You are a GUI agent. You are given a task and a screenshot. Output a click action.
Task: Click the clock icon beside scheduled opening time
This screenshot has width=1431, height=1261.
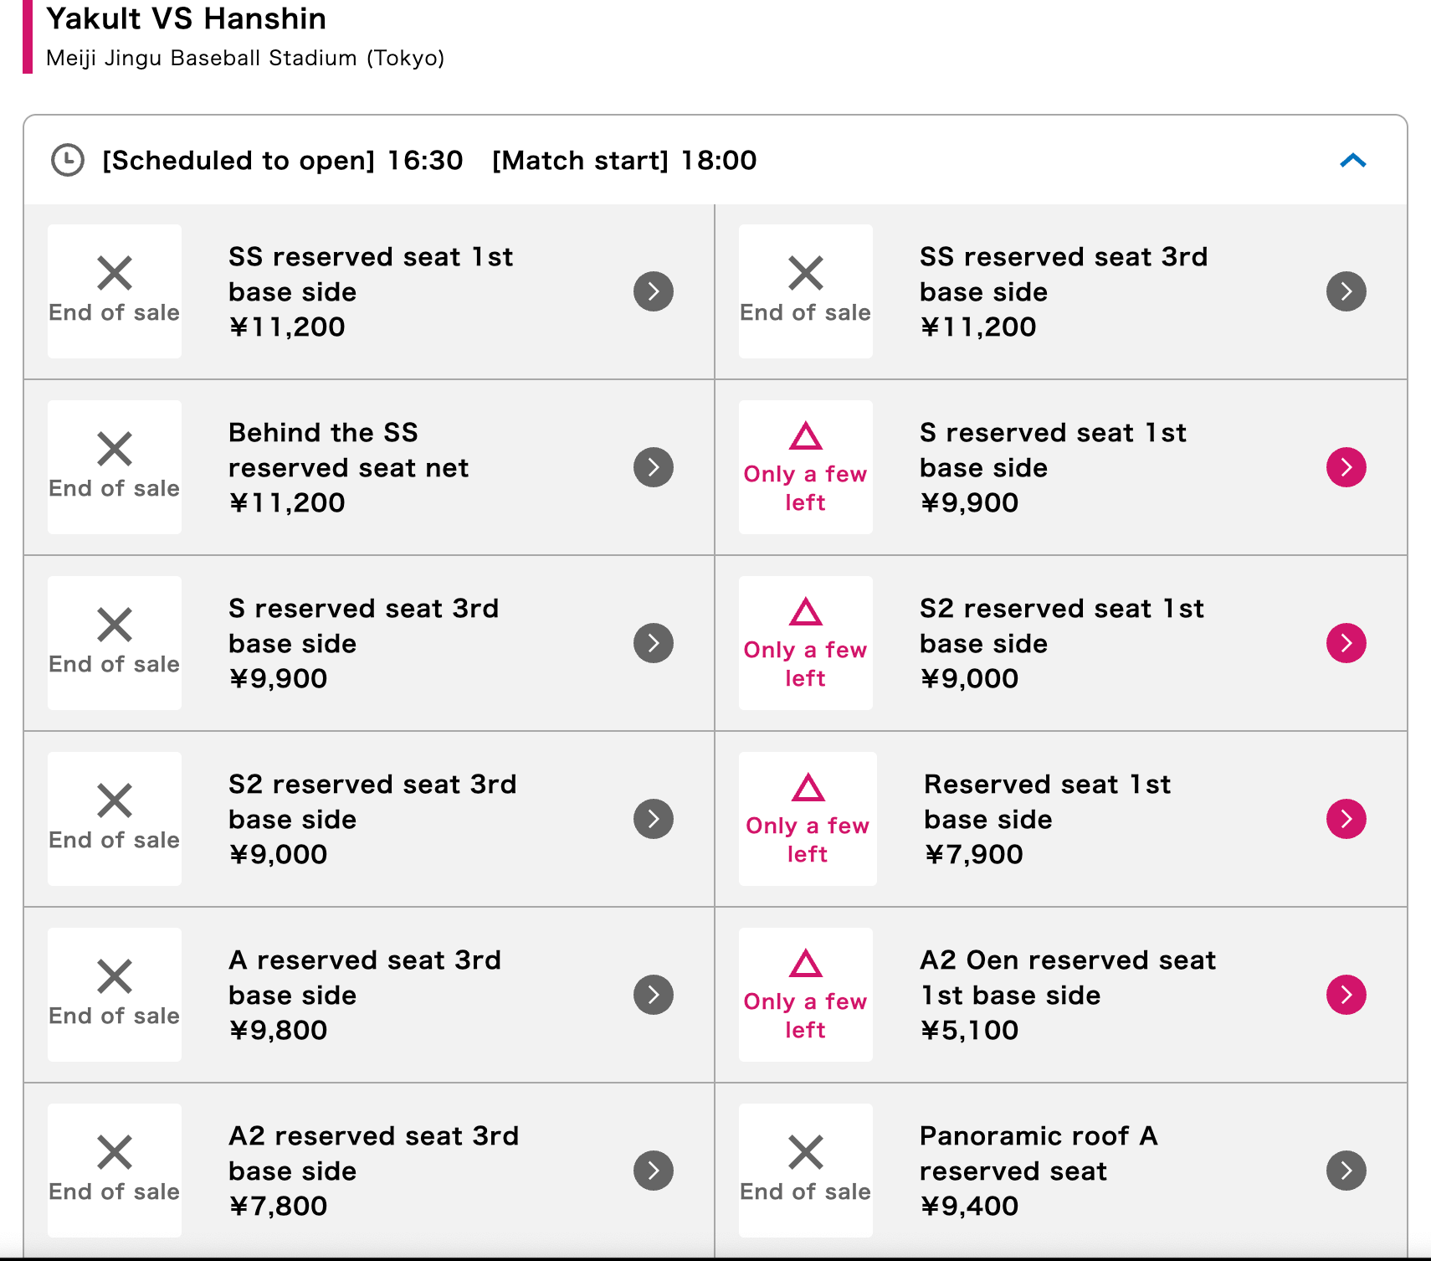pos(68,160)
